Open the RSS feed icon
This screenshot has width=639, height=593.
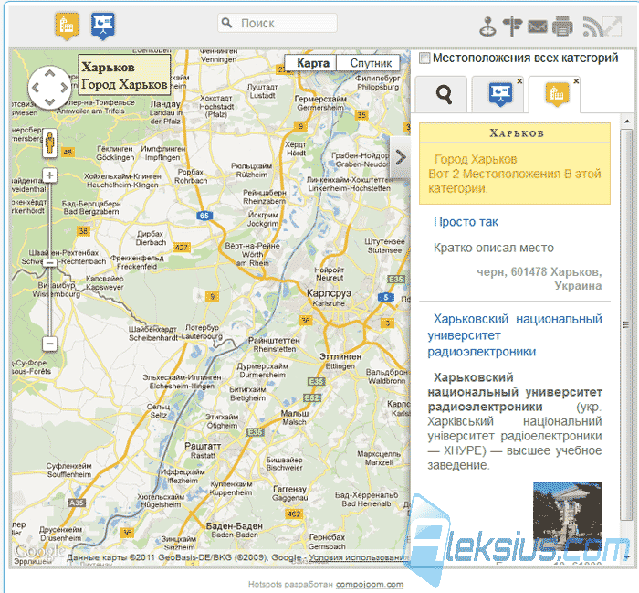click(591, 26)
